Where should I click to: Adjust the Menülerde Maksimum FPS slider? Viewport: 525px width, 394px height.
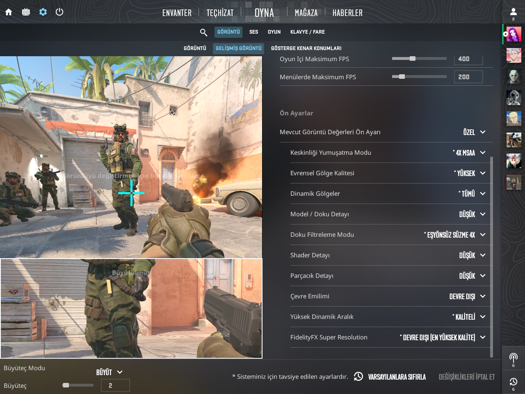pos(419,77)
